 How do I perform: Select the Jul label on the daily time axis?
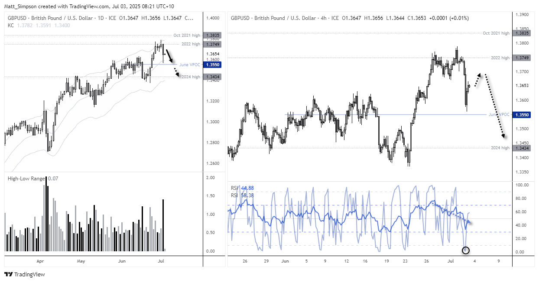coord(161,261)
